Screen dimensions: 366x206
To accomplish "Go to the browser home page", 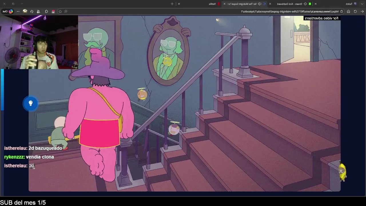I will [348, 11].
